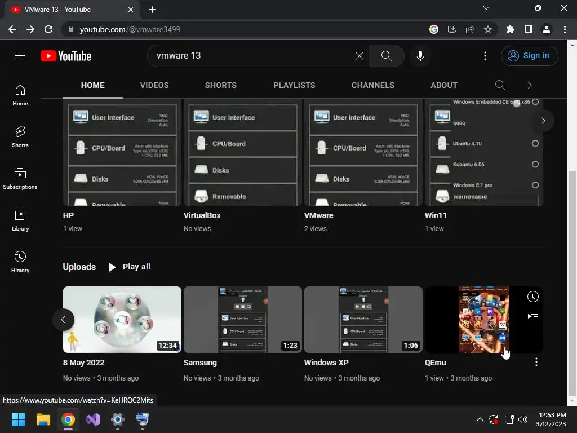Select Windows Embedded CE radio button
The image size is (577, 433).
(x=535, y=102)
